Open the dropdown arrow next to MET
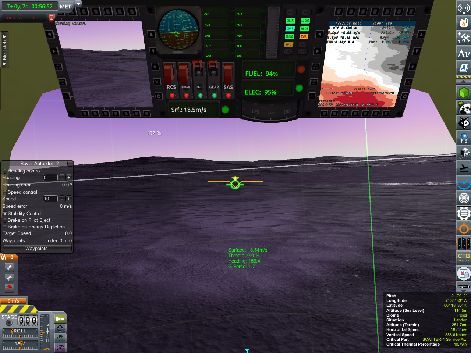471x353 pixels. coord(78,4)
